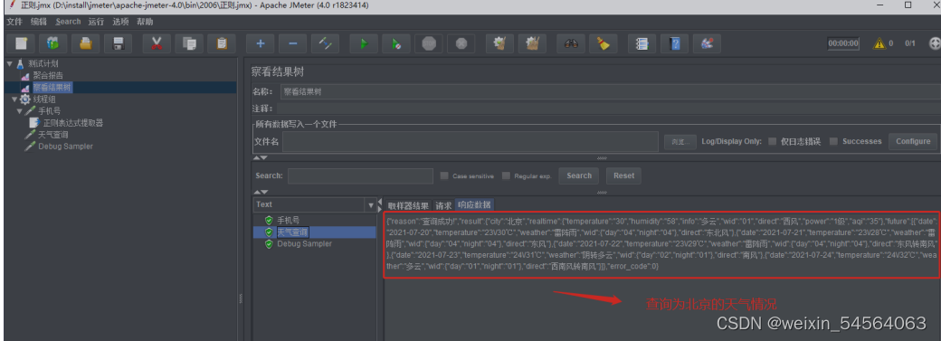This screenshot has width=941, height=341.
Task: Open the 帮助 menu
Action: (145, 22)
